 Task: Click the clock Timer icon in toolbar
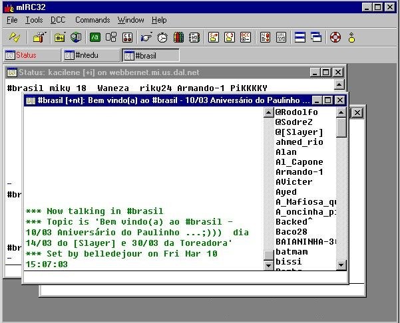tap(162, 37)
